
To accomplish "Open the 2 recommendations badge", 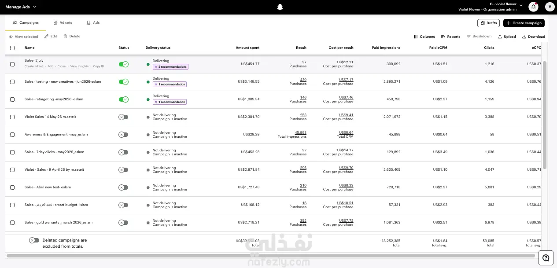I will pyautogui.click(x=170, y=67).
